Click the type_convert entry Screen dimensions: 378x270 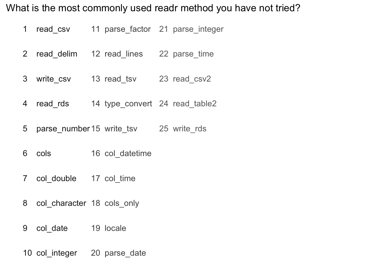128,104
